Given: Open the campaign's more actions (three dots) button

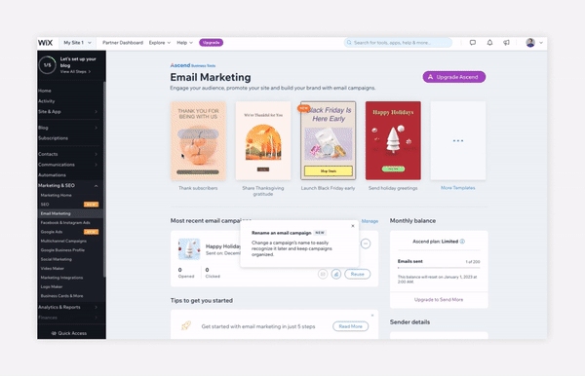Looking at the screenshot, I should (x=366, y=244).
